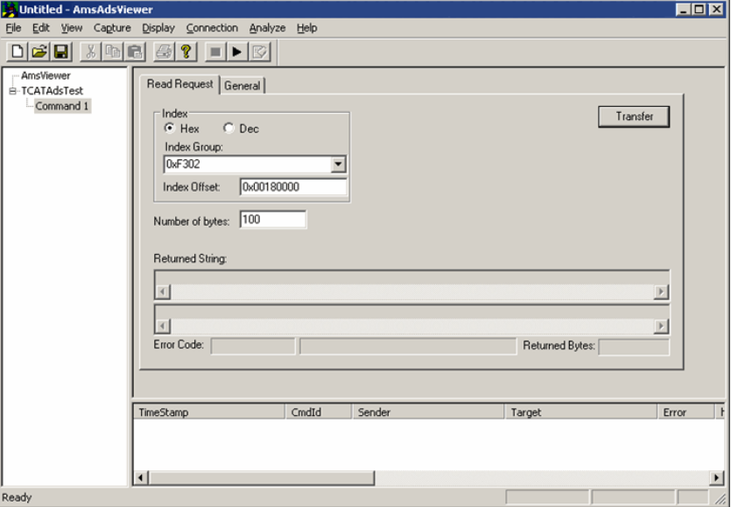Image resolution: width=731 pixels, height=507 pixels.
Task: Open the Help menu
Action: pos(306,28)
